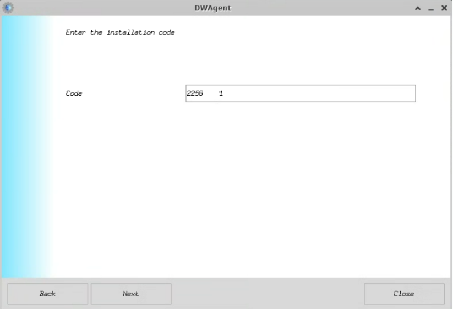Click the installation Code input field
The image size is (453, 309).
[x=301, y=93]
